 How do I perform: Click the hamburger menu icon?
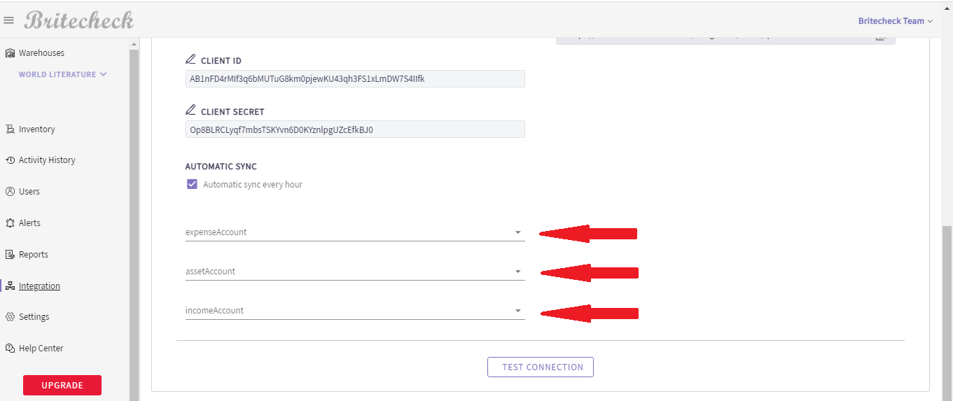pyautogui.click(x=9, y=20)
